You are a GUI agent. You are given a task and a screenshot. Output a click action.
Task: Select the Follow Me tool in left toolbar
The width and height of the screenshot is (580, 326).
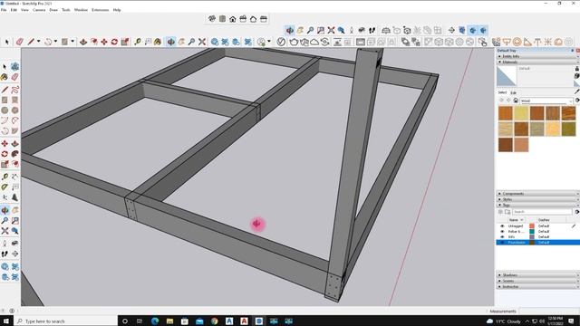[x=14, y=154]
